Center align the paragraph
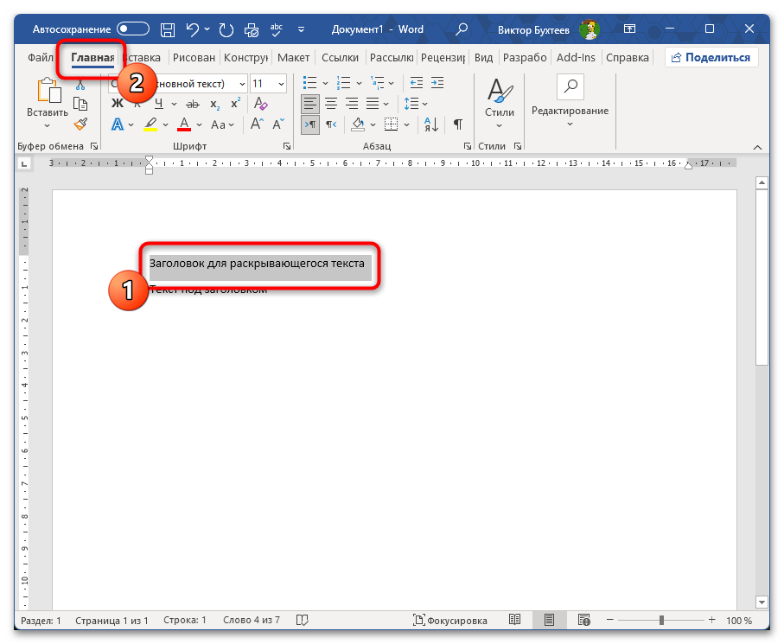Screen dimensions: 784x644 [330, 104]
